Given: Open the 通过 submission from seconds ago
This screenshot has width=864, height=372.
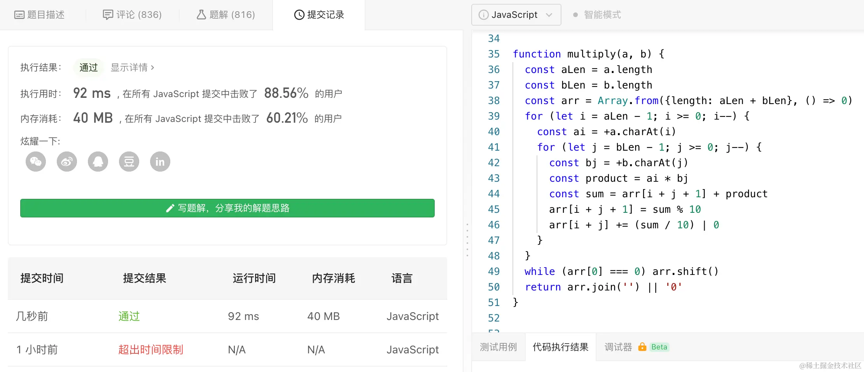Looking at the screenshot, I should click(129, 316).
